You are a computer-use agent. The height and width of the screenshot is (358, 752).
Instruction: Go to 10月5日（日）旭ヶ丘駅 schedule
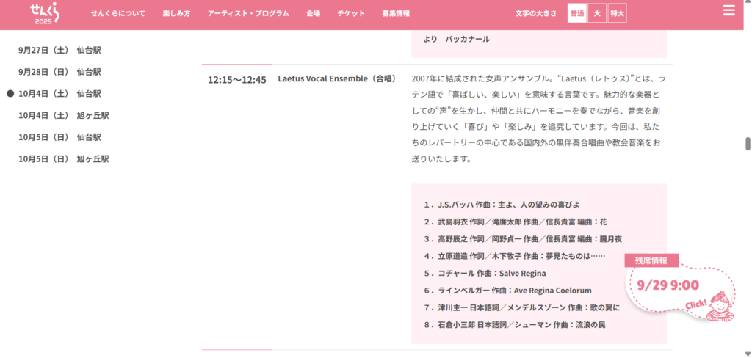coord(63,158)
